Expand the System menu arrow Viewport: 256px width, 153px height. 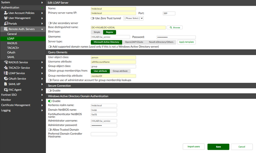coord(42,3)
